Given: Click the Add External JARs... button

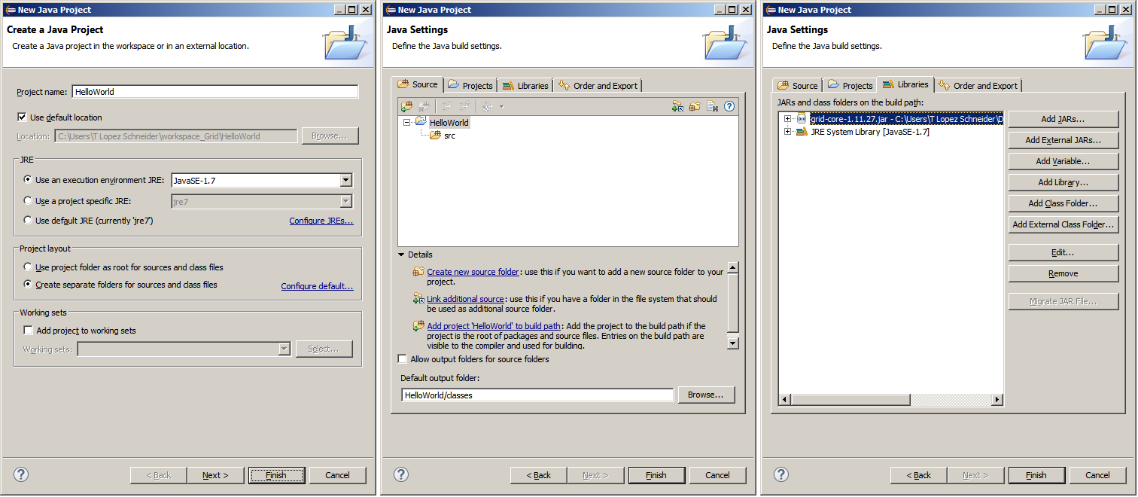Looking at the screenshot, I should tap(1063, 140).
